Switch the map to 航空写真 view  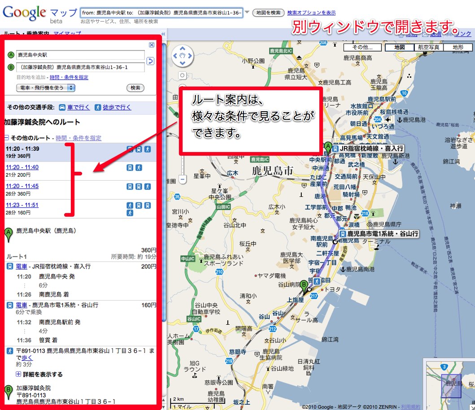(x=428, y=47)
